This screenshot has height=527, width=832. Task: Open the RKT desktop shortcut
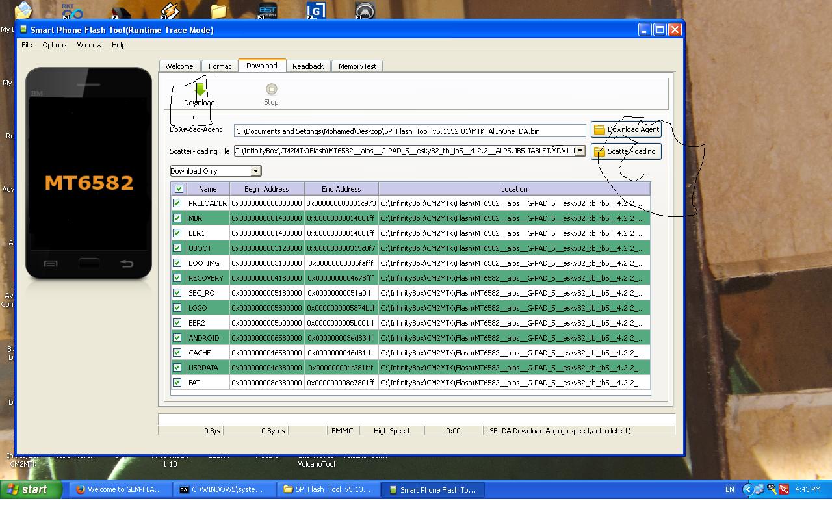(71, 10)
